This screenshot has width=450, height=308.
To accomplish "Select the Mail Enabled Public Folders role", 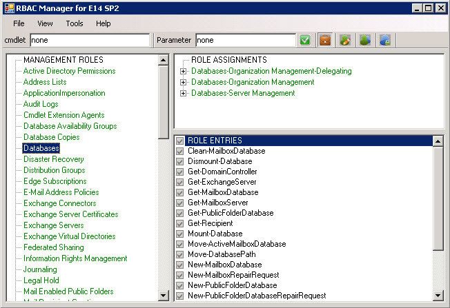I will pyautogui.click(x=68, y=291).
